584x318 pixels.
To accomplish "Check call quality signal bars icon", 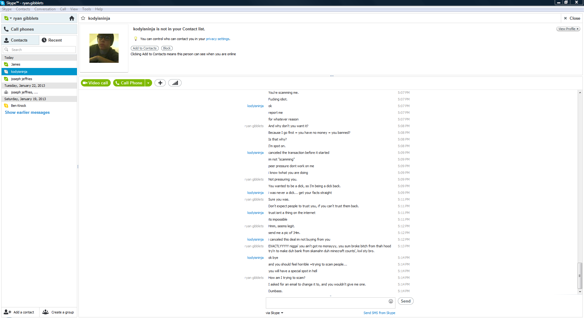I will click(175, 83).
